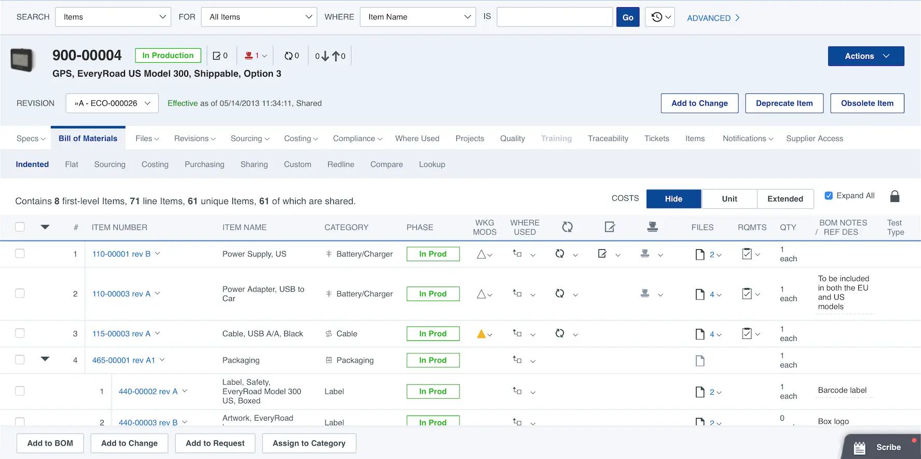Click the lock icon beside Expand All
The width and height of the screenshot is (921, 459).
point(895,196)
